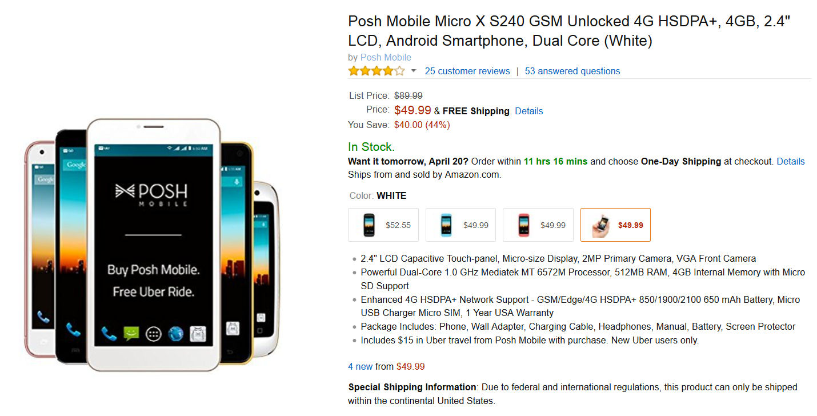The height and width of the screenshot is (416, 817).
Task: Pick the pink phone color option
Action: (538, 225)
